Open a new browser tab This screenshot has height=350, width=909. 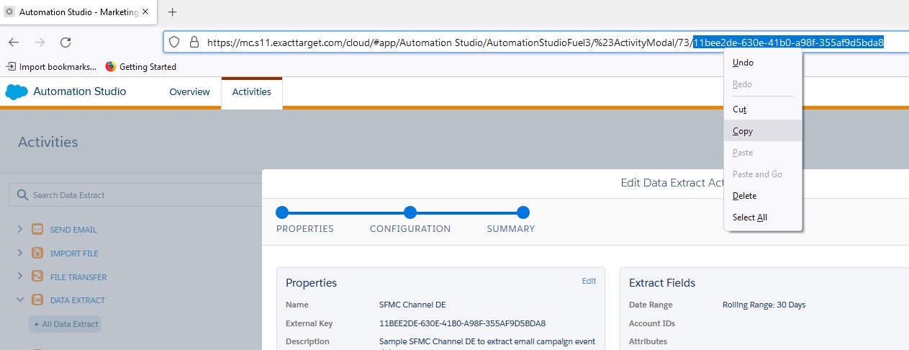(172, 12)
